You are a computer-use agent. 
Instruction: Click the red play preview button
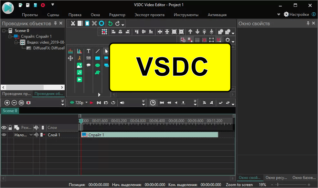click(x=91, y=103)
